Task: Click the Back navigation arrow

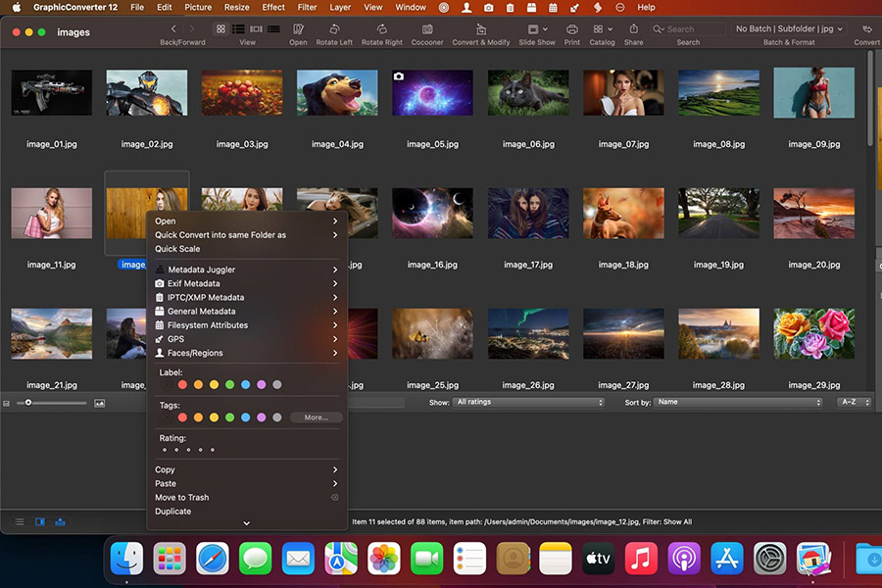Action: click(x=172, y=28)
